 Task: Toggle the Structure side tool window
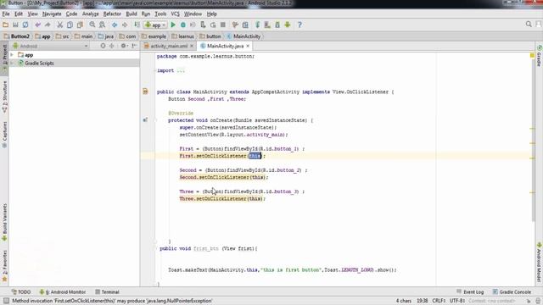tap(4, 97)
